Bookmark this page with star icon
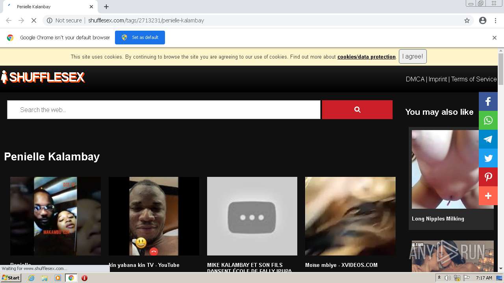Viewport: 504px width, 283px height. 467,20
